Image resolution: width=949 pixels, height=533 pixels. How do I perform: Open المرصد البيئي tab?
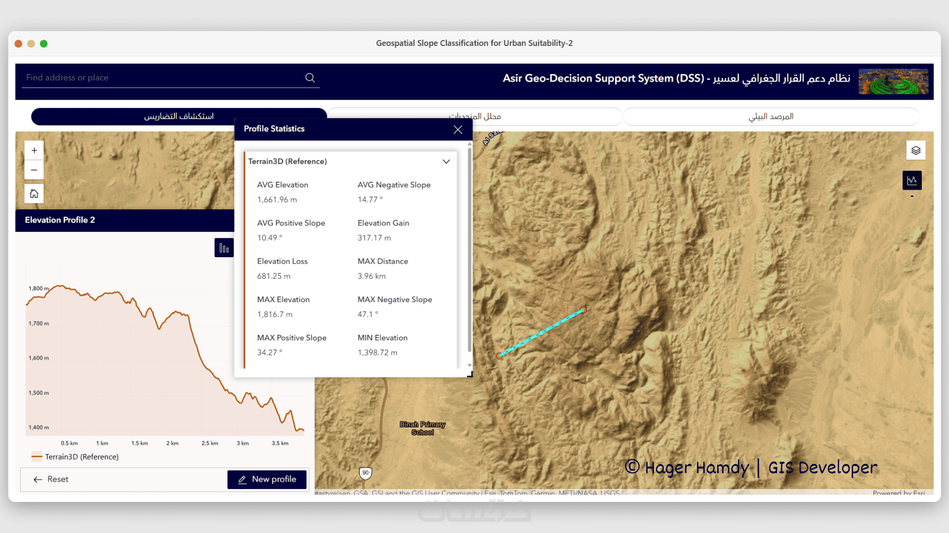click(x=771, y=116)
